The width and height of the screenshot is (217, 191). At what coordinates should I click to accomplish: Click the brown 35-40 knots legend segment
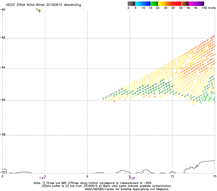tap(185, 4)
